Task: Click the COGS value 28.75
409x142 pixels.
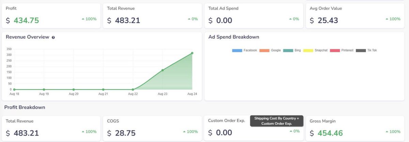Action: tap(125, 133)
